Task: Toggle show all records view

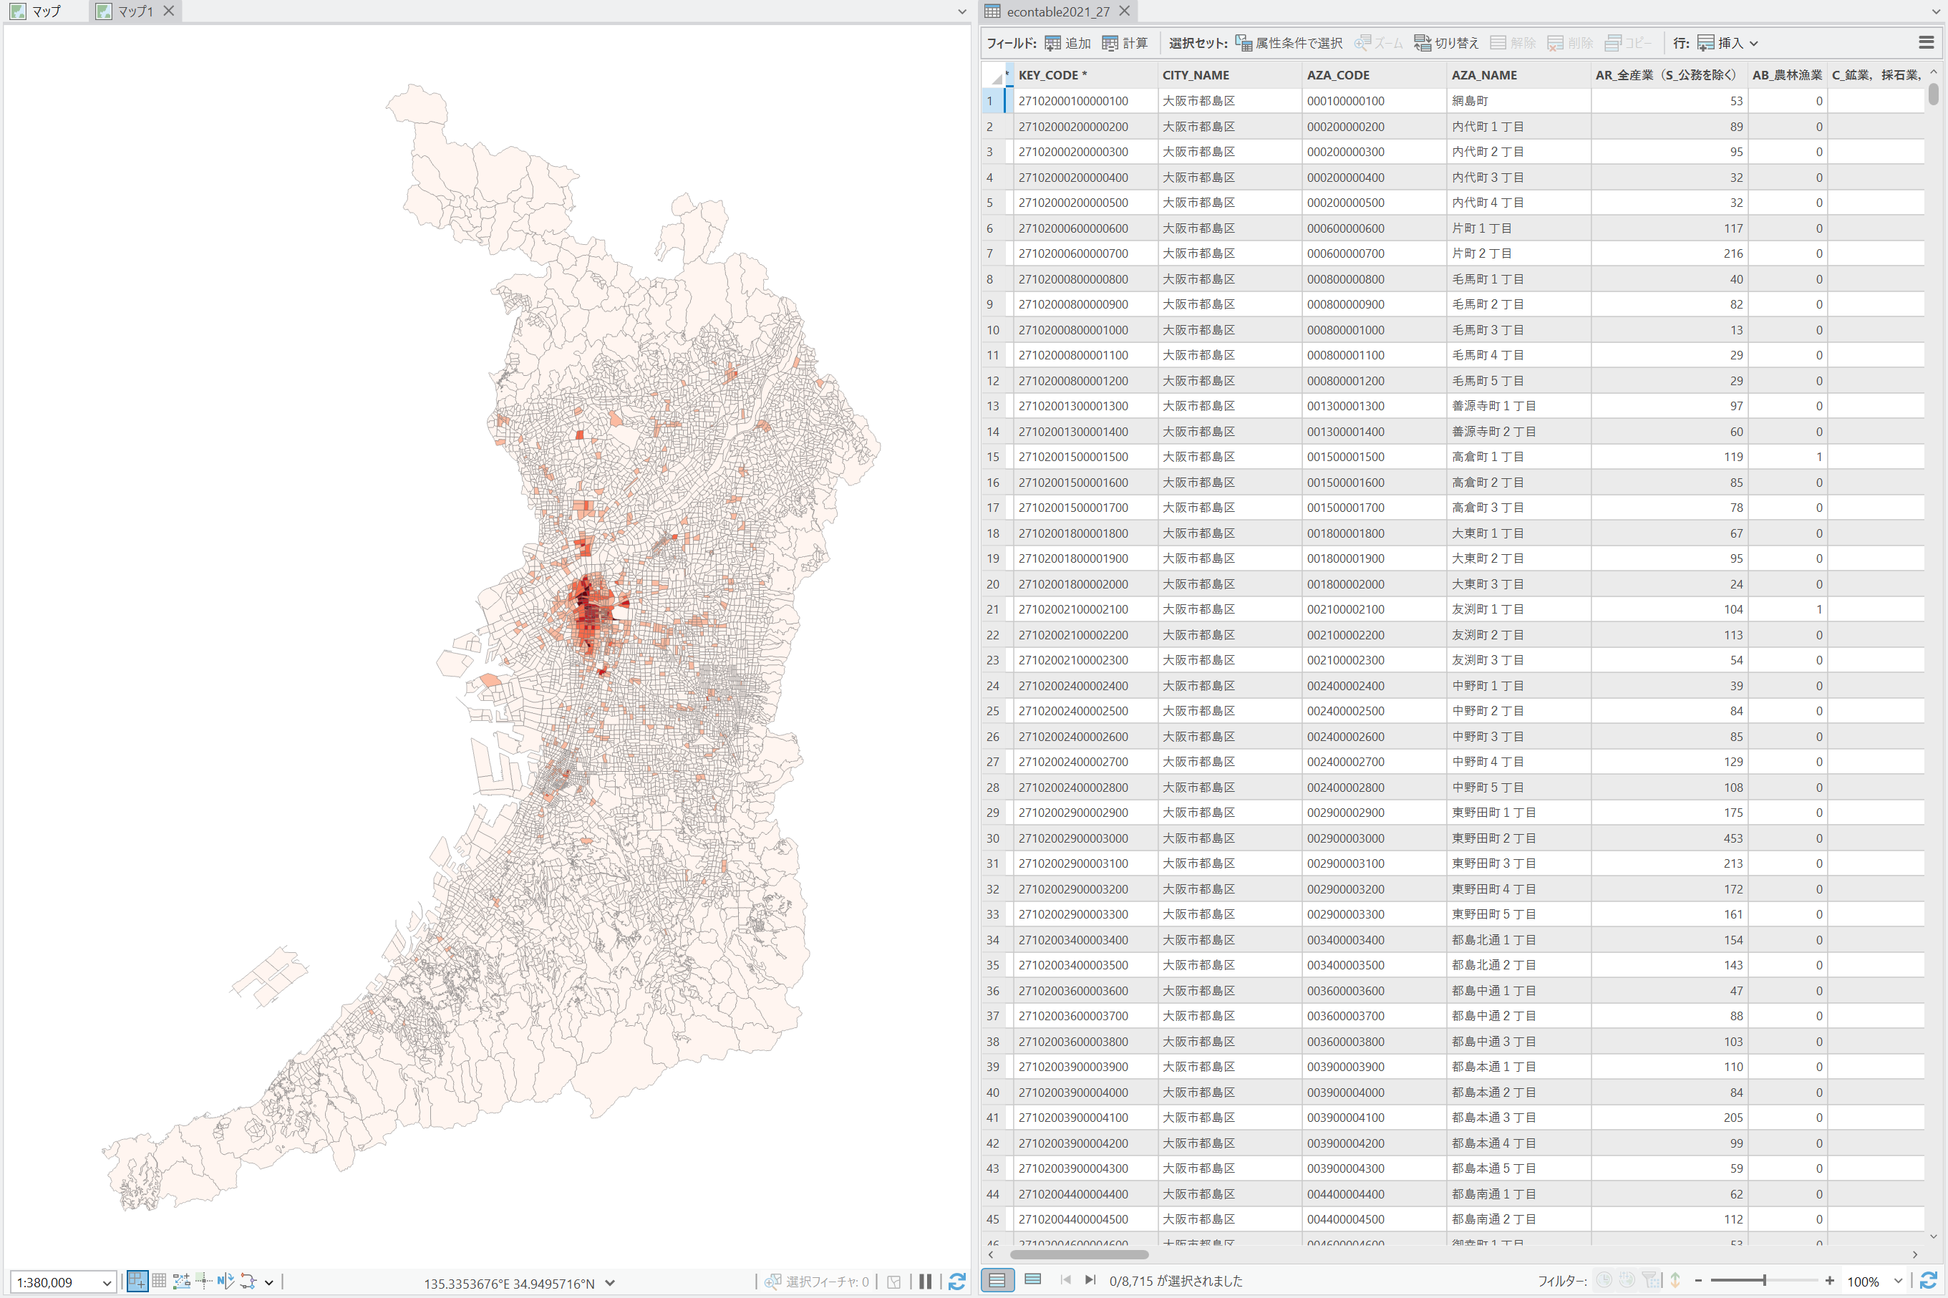Action: pos(997,1281)
